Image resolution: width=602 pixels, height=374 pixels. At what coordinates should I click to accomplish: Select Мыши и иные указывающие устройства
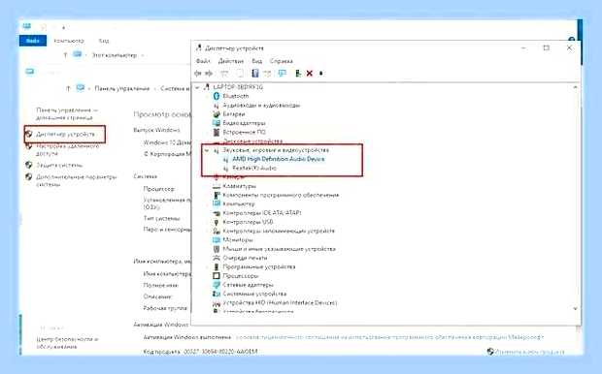pos(279,249)
